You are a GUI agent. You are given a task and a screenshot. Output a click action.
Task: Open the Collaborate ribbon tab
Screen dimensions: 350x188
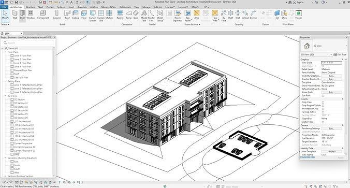125,7
